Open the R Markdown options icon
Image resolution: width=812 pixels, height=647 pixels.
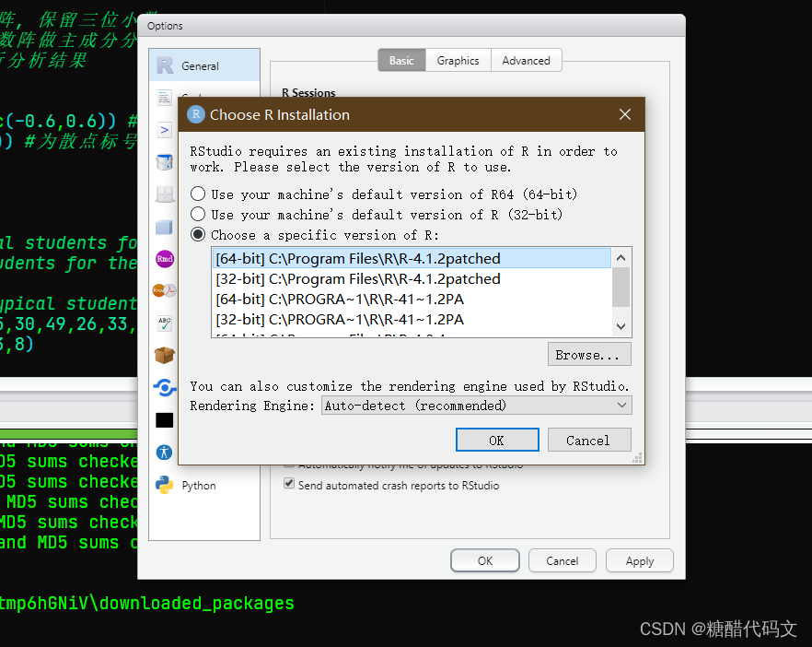[164, 259]
